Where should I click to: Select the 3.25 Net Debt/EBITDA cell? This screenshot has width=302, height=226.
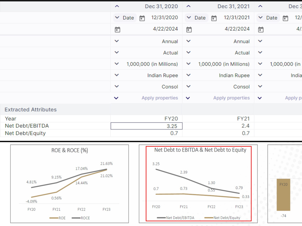coord(146,126)
